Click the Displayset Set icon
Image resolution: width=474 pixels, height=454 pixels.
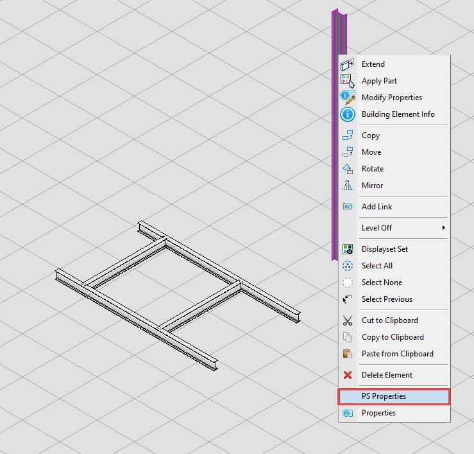click(x=348, y=249)
